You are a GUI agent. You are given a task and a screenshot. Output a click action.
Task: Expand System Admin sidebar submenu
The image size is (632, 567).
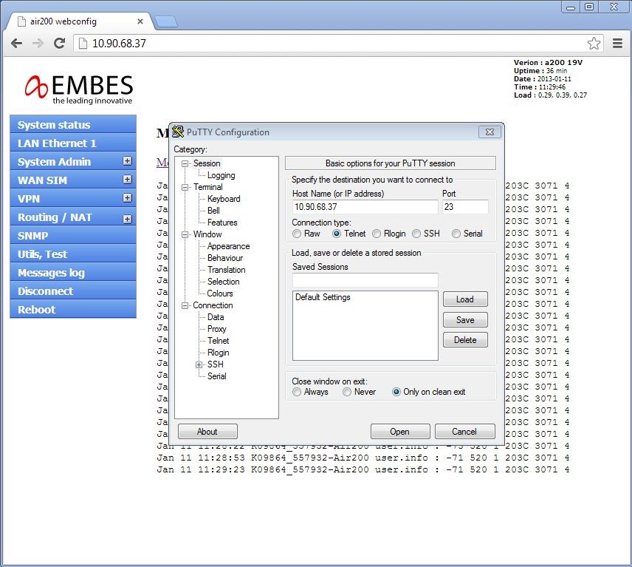point(128,161)
